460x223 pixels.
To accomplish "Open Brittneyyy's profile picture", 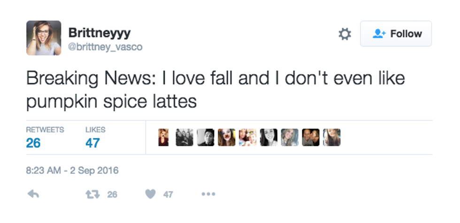I will [43, 38].
